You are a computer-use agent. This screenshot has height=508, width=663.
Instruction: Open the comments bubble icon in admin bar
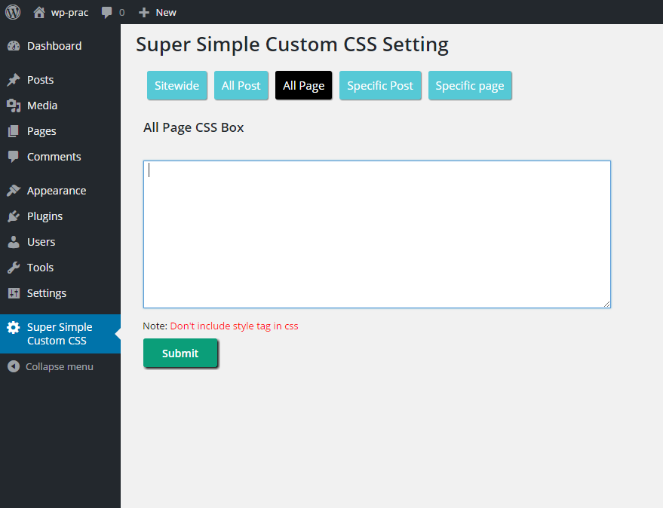click(x=106, y=13)
